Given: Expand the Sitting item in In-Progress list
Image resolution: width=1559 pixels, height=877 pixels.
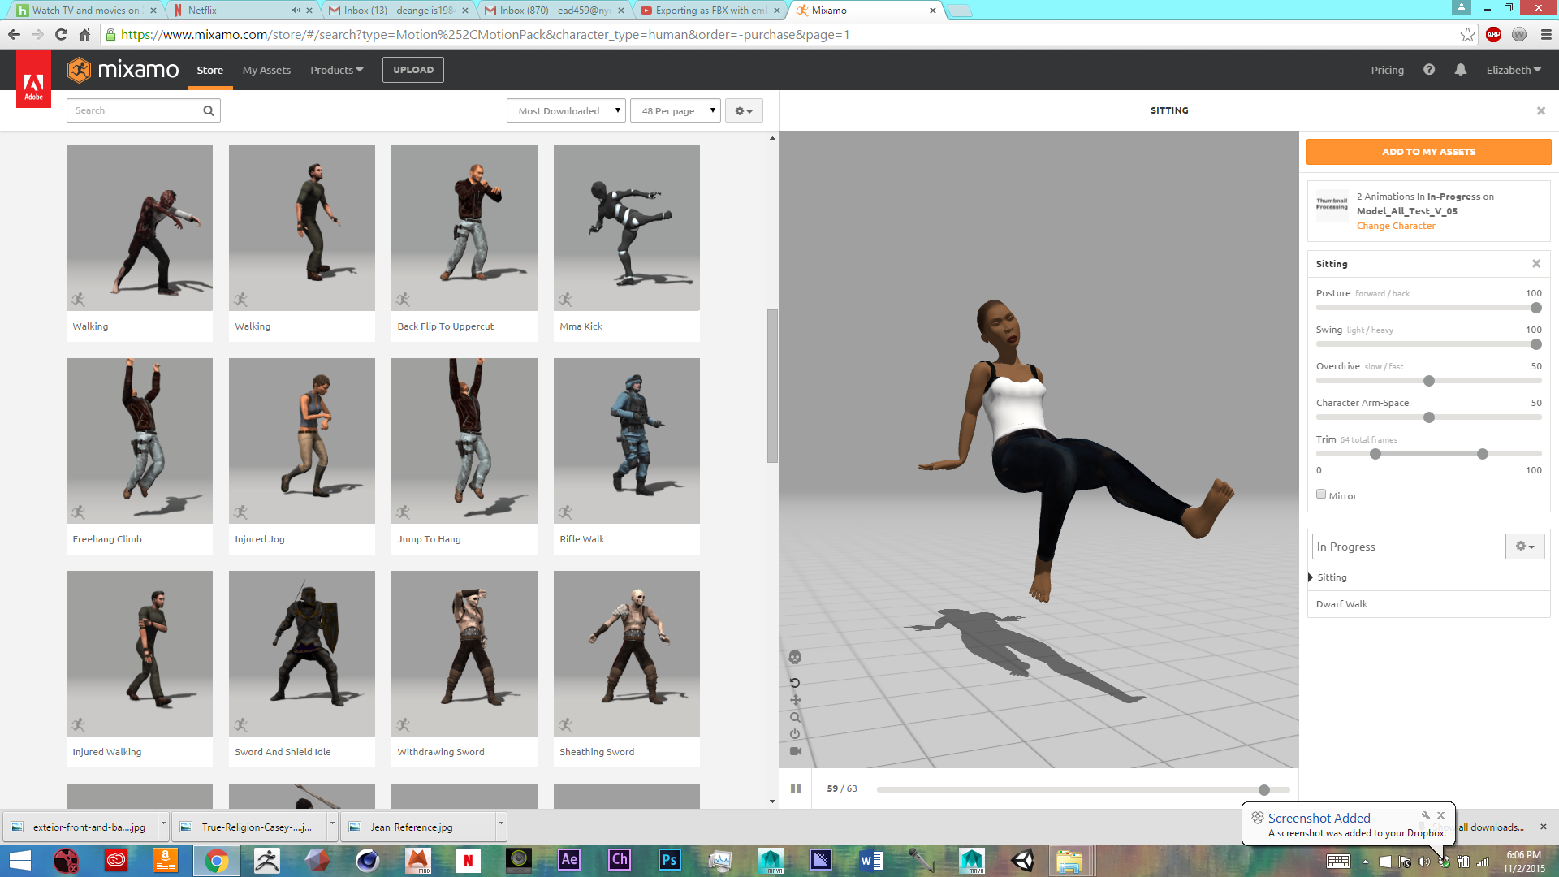Looking at the screenshot, I should click(1311, 577).
